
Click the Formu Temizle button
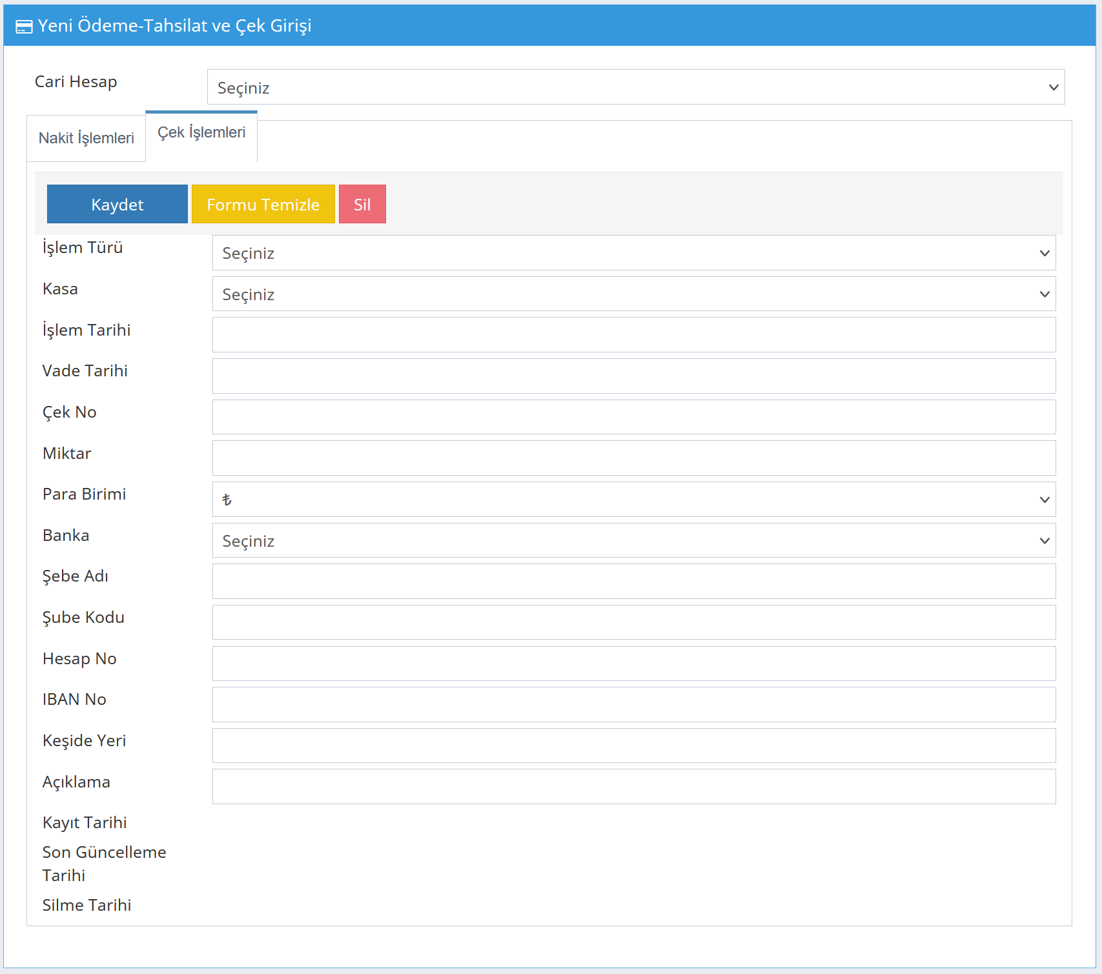pos(263,204)
